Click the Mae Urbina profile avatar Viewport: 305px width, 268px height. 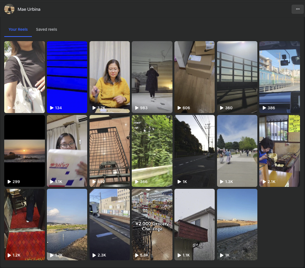[9, 9]
